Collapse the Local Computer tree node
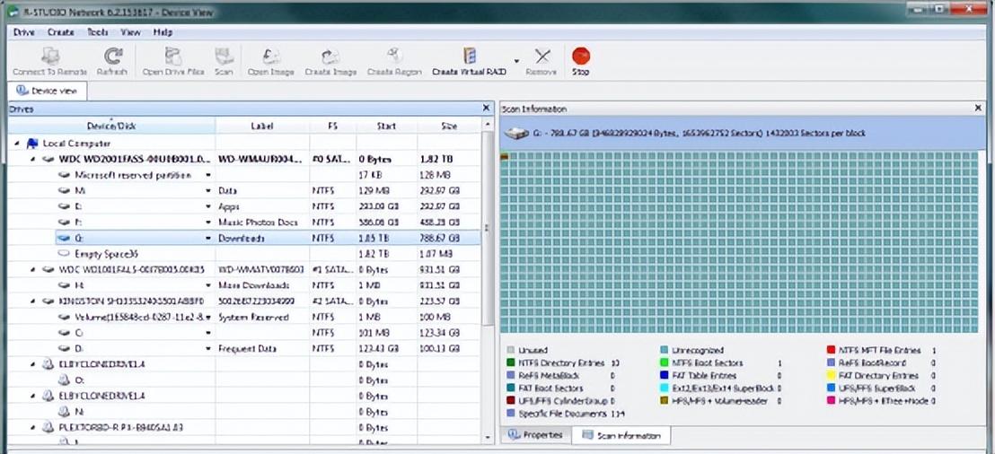 point(17,144)
